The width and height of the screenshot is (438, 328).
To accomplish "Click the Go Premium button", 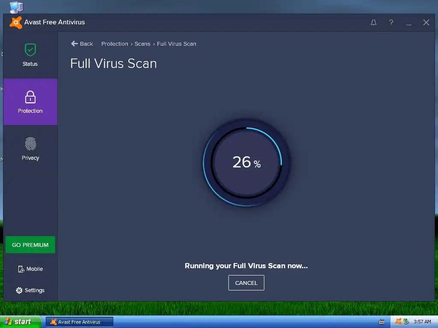I will [x=30, y=245].
